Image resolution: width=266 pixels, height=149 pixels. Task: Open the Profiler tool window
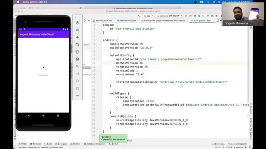75,144
